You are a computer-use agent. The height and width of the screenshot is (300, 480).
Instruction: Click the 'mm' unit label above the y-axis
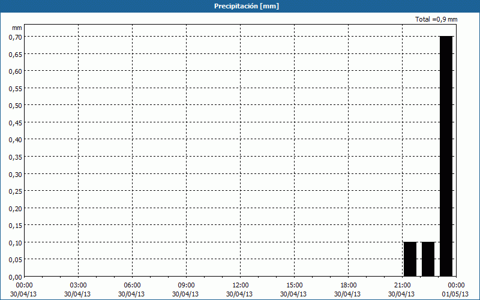point(17,28)
